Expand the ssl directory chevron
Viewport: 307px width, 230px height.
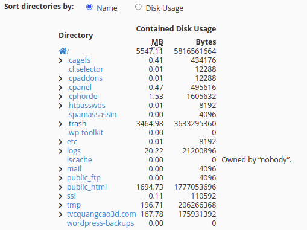(x=60, y=196)
